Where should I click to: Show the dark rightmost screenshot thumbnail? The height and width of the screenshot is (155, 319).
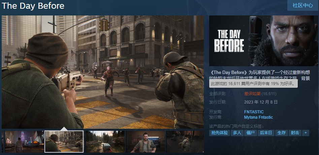coord(185,142)
